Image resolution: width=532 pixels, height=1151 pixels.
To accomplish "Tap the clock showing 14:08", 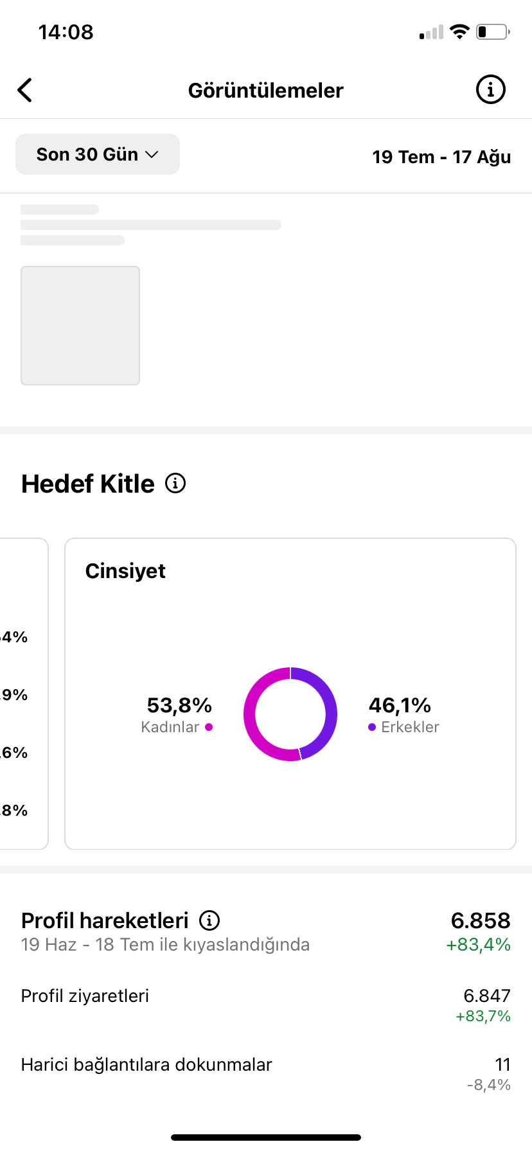I will [x=66, y=32].
